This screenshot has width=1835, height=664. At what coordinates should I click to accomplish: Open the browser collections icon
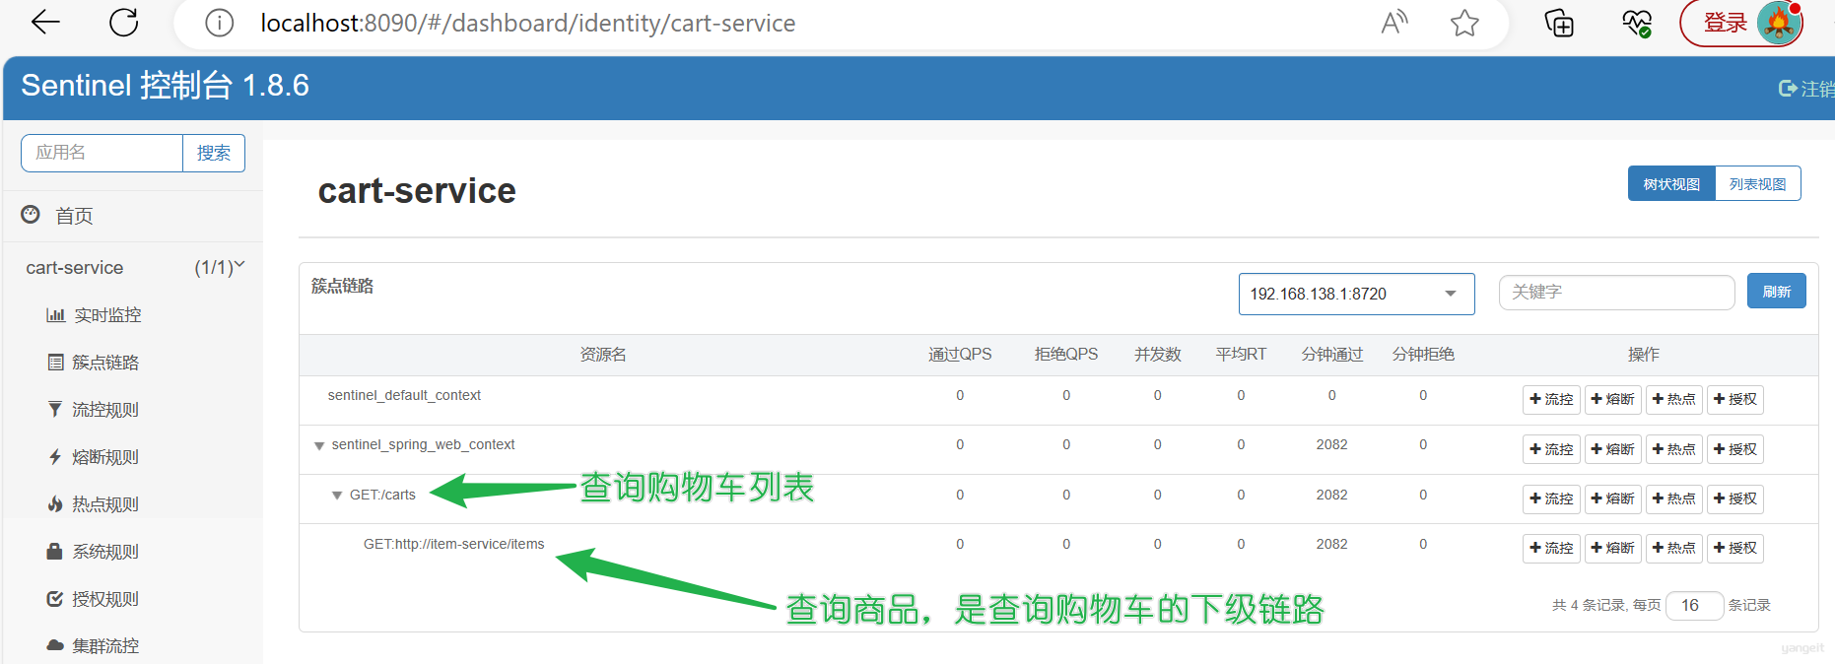[x=1559, y=23]
